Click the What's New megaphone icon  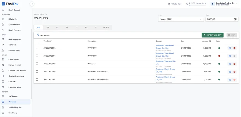[169, 4]
